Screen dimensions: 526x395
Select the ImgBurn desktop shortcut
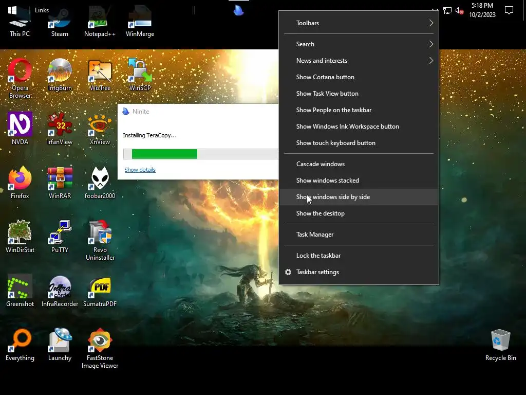[x=60, y=75]
